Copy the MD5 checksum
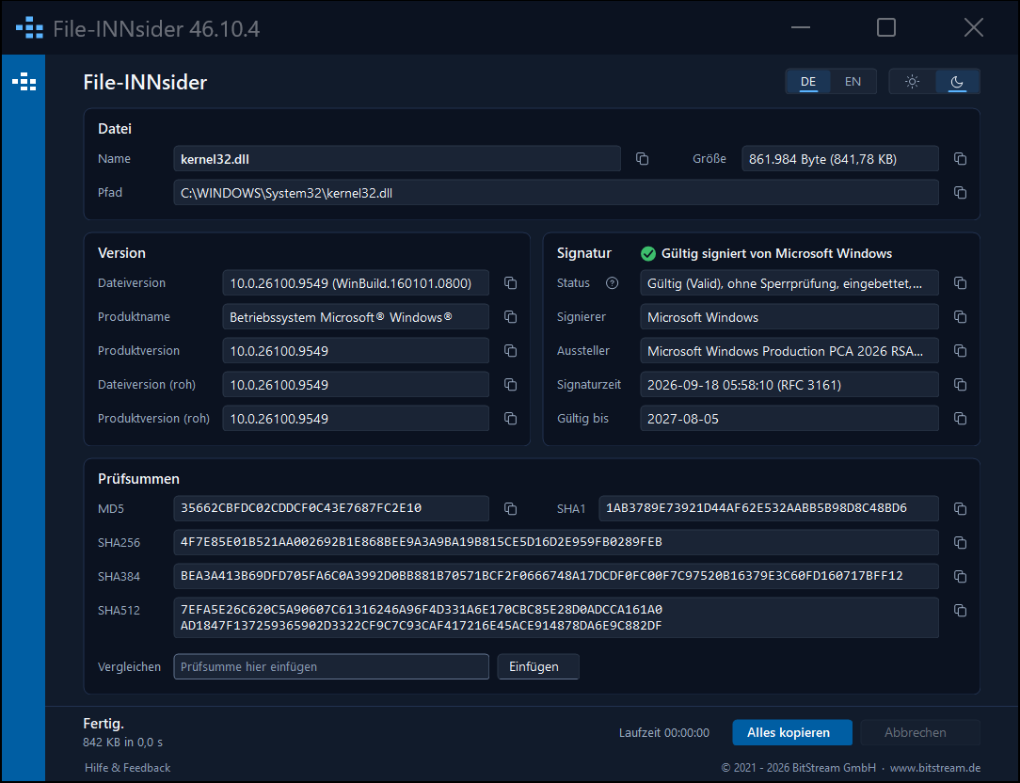This screenshot has height=783, width=1020. [x=511, y=509]
